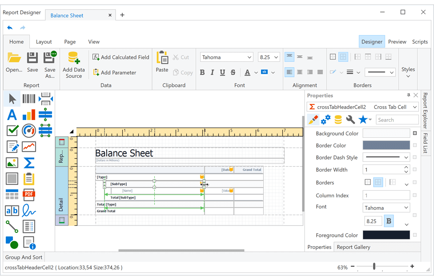Toggle italic formatting on selection

(213, 72)
